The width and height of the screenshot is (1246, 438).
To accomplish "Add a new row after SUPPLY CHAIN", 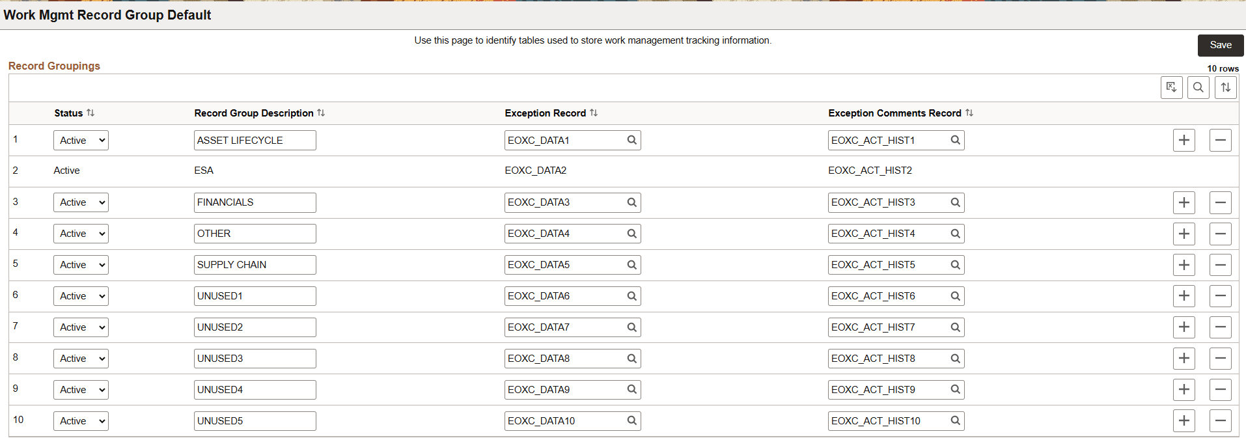I will [1184, 264].
